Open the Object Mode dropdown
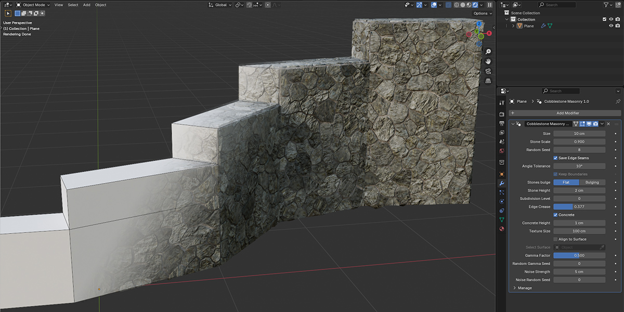The height and width of the screenshot is (312, 624). pos(33,5)
